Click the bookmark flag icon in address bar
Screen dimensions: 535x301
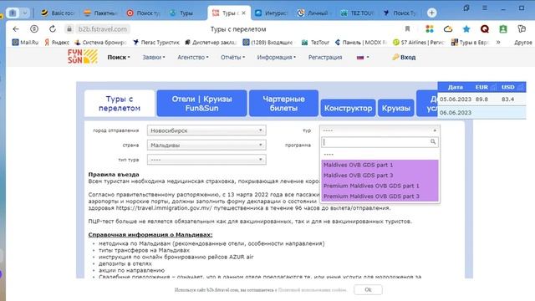pyautogui.click(x=407, y=29)
